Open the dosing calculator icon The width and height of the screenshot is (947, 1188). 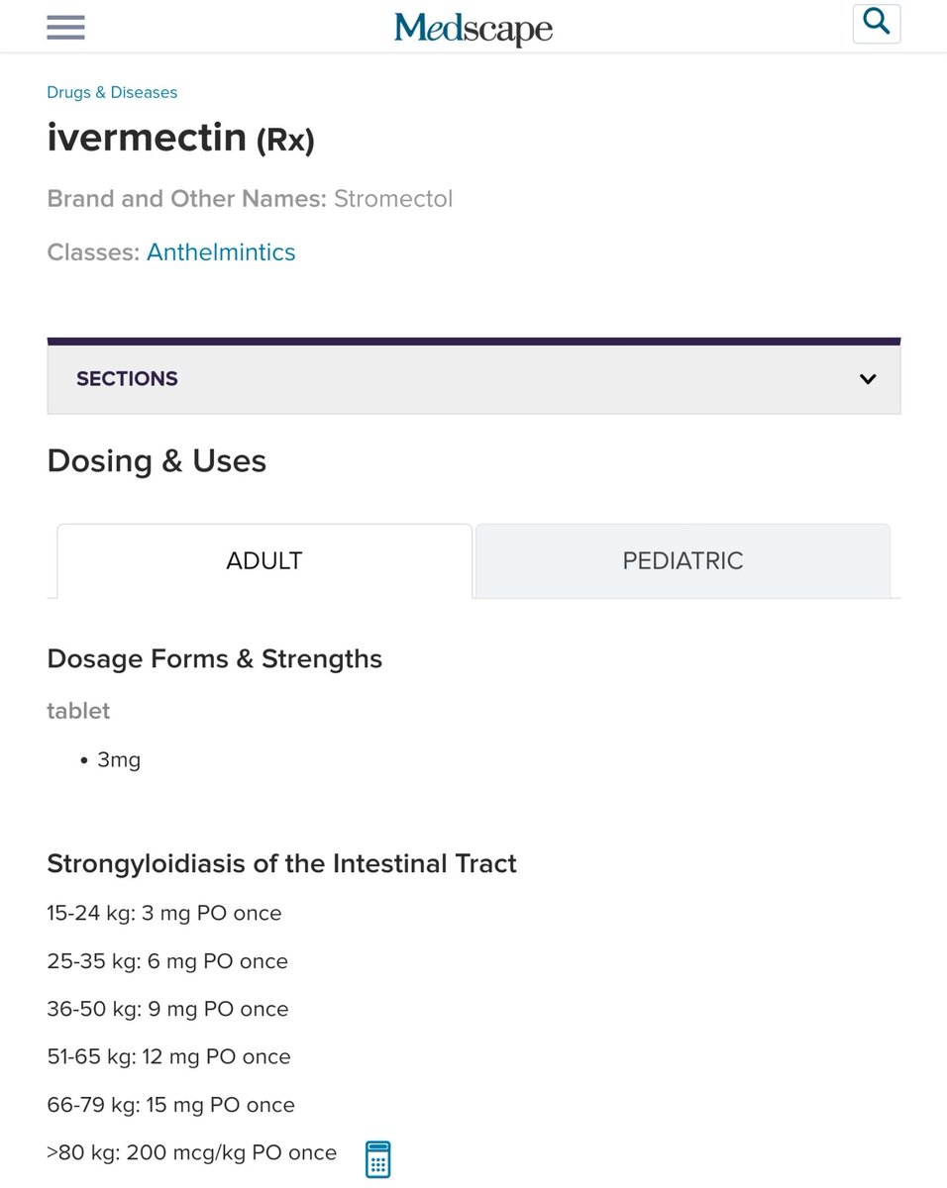coord(377,1158)
